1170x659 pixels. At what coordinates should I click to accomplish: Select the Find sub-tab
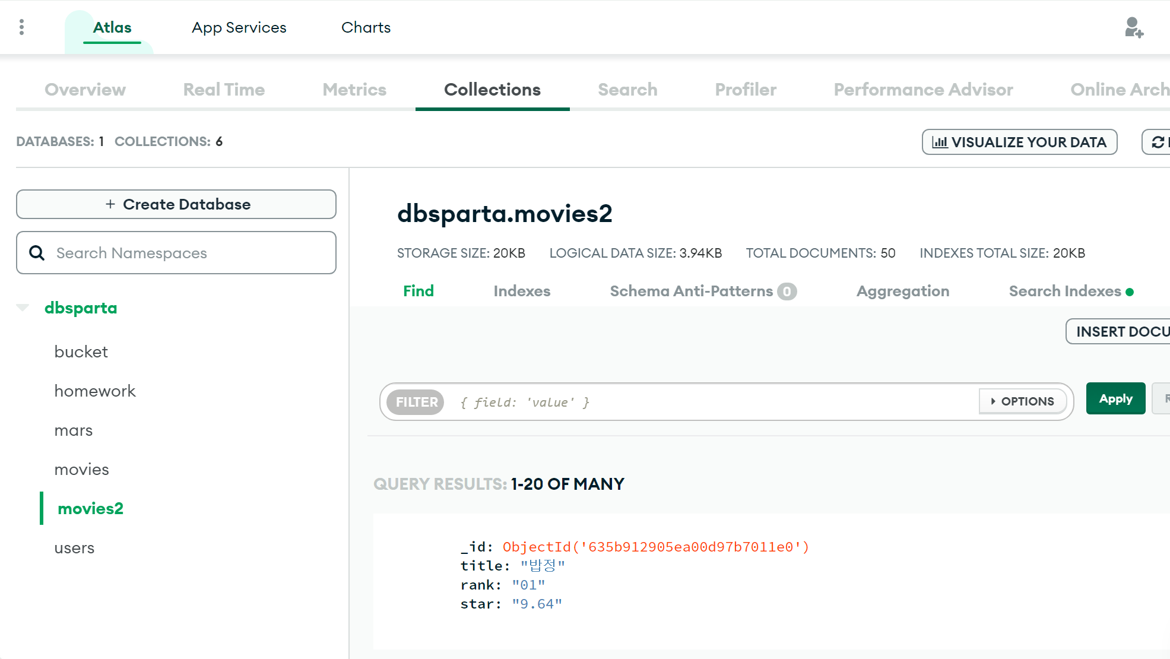click(418, 291)
